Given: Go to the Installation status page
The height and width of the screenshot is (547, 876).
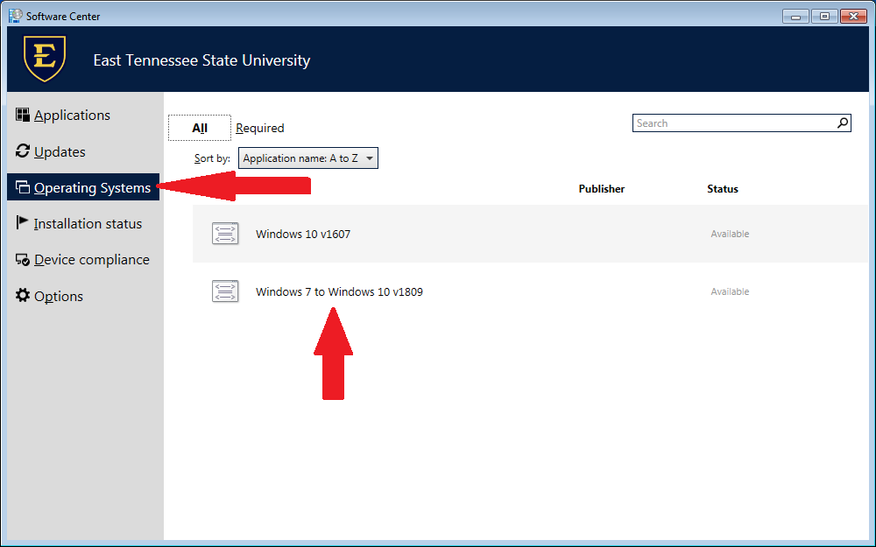Looking at the screenshot, I should click(88, 224).
